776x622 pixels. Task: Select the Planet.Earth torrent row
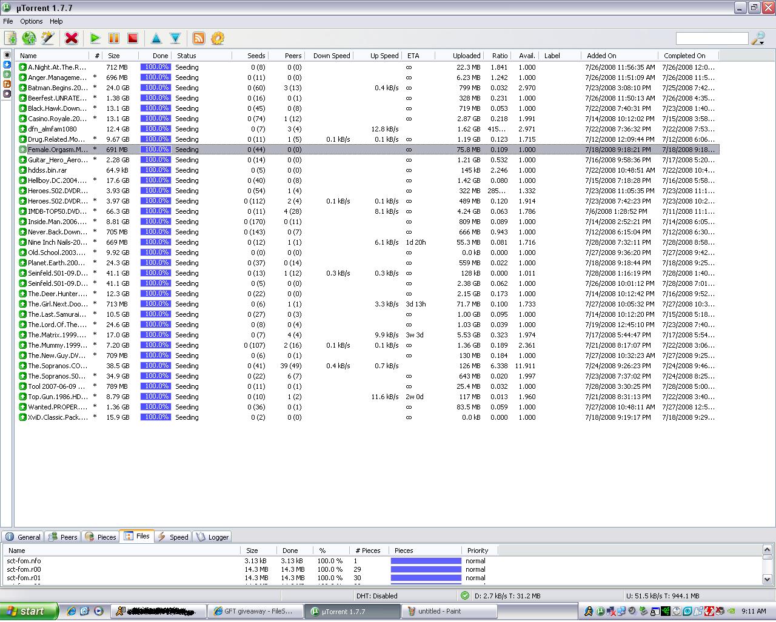pyautogui.click(x=367, y=263)
